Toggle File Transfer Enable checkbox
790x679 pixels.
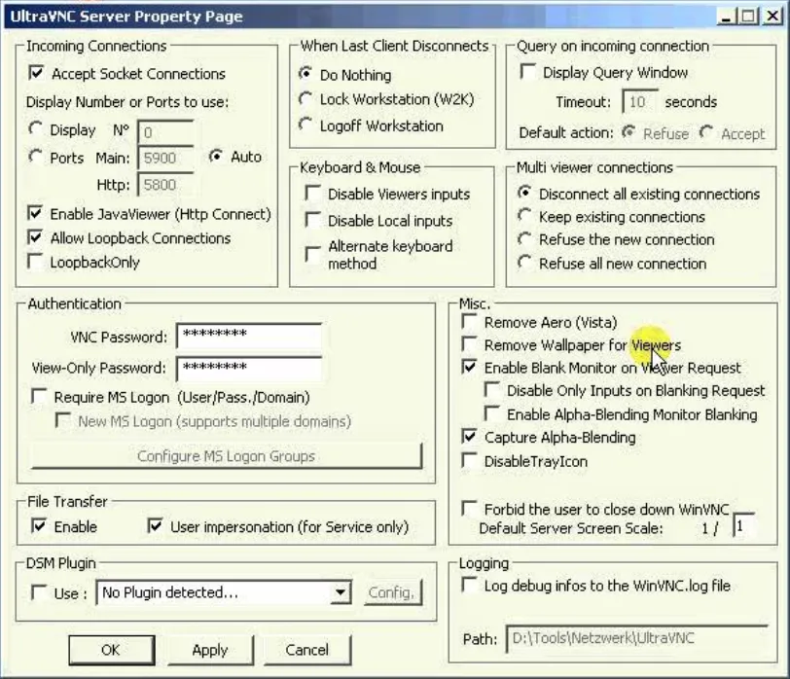pyautogui.click(x=39, y=526)
